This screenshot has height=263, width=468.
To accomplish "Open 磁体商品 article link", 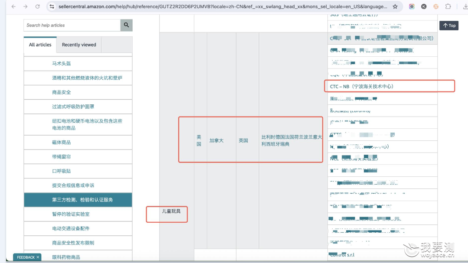I will (62, 142).
